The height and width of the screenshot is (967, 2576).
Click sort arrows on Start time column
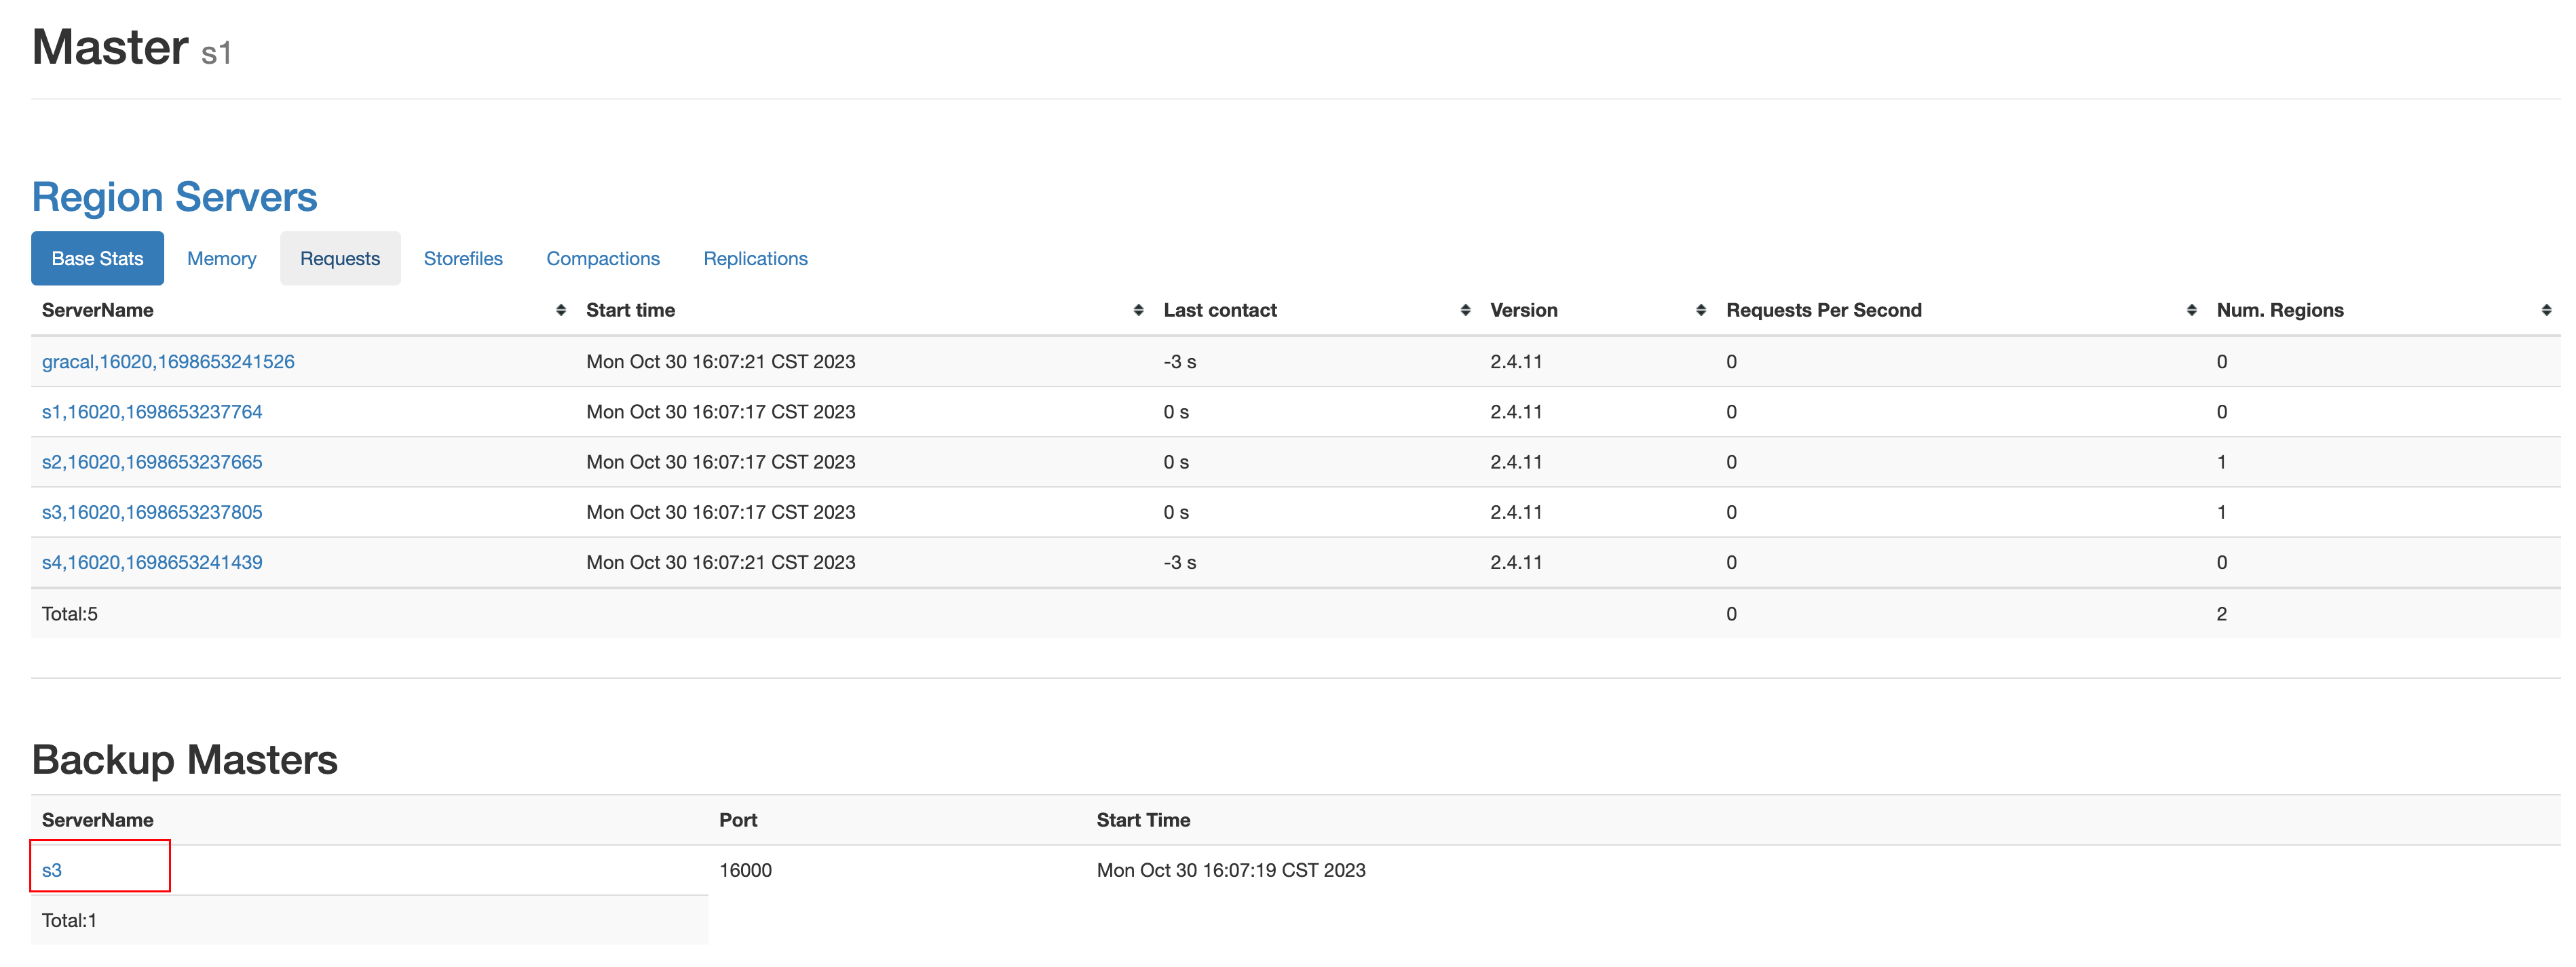(x=1138, y=311)
